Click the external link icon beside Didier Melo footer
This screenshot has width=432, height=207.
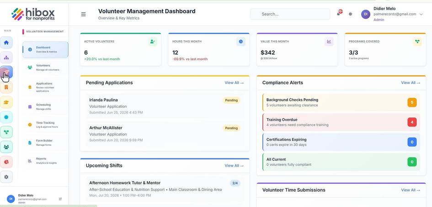[60, 199]
